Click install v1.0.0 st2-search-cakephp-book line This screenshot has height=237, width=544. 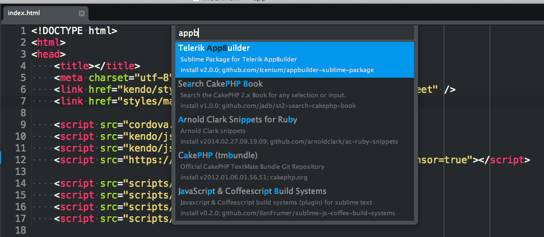click(x=268, y=106)
